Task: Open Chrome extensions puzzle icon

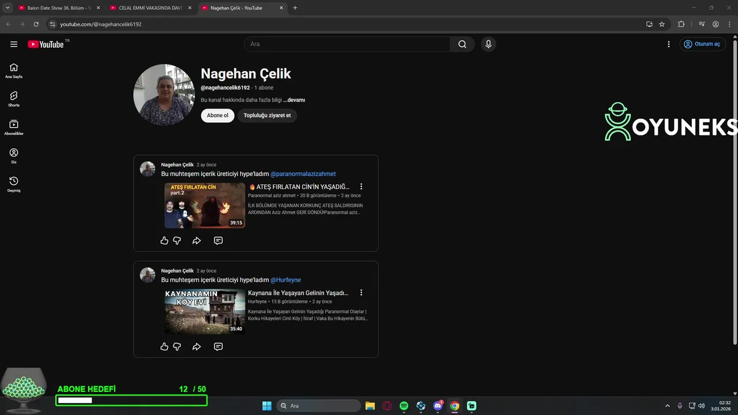Action: click(681, 24)
